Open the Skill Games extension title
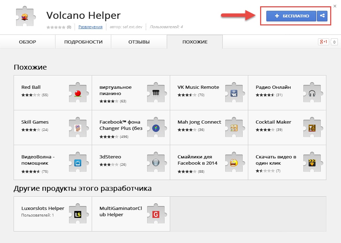The image size is (341, 243). [x=35, y=122]
